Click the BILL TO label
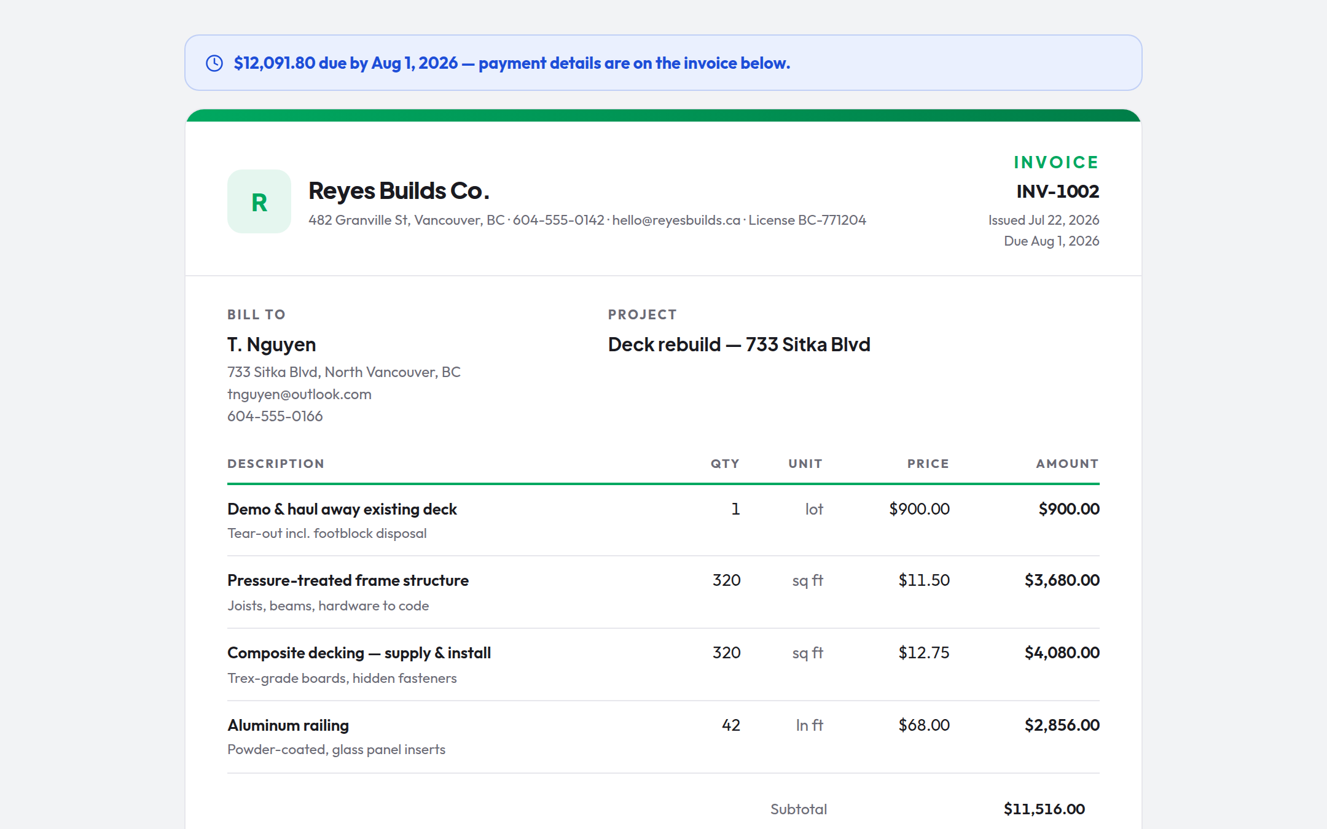The width and height of the screenshot is (1327, 829). tap(256, 314)
